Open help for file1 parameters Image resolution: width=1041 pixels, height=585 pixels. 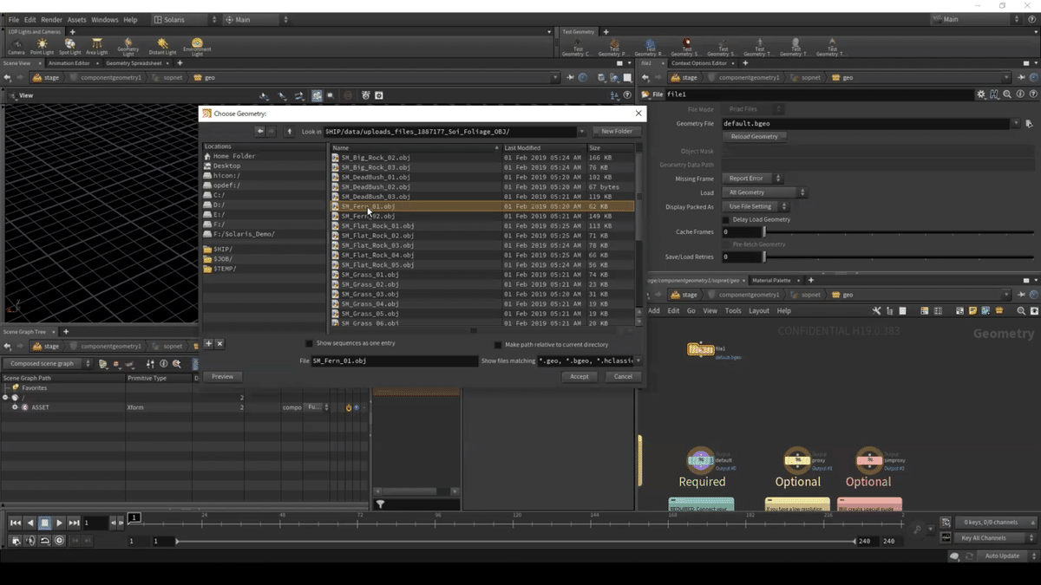pyautogui.click(x=1032, y=94)
